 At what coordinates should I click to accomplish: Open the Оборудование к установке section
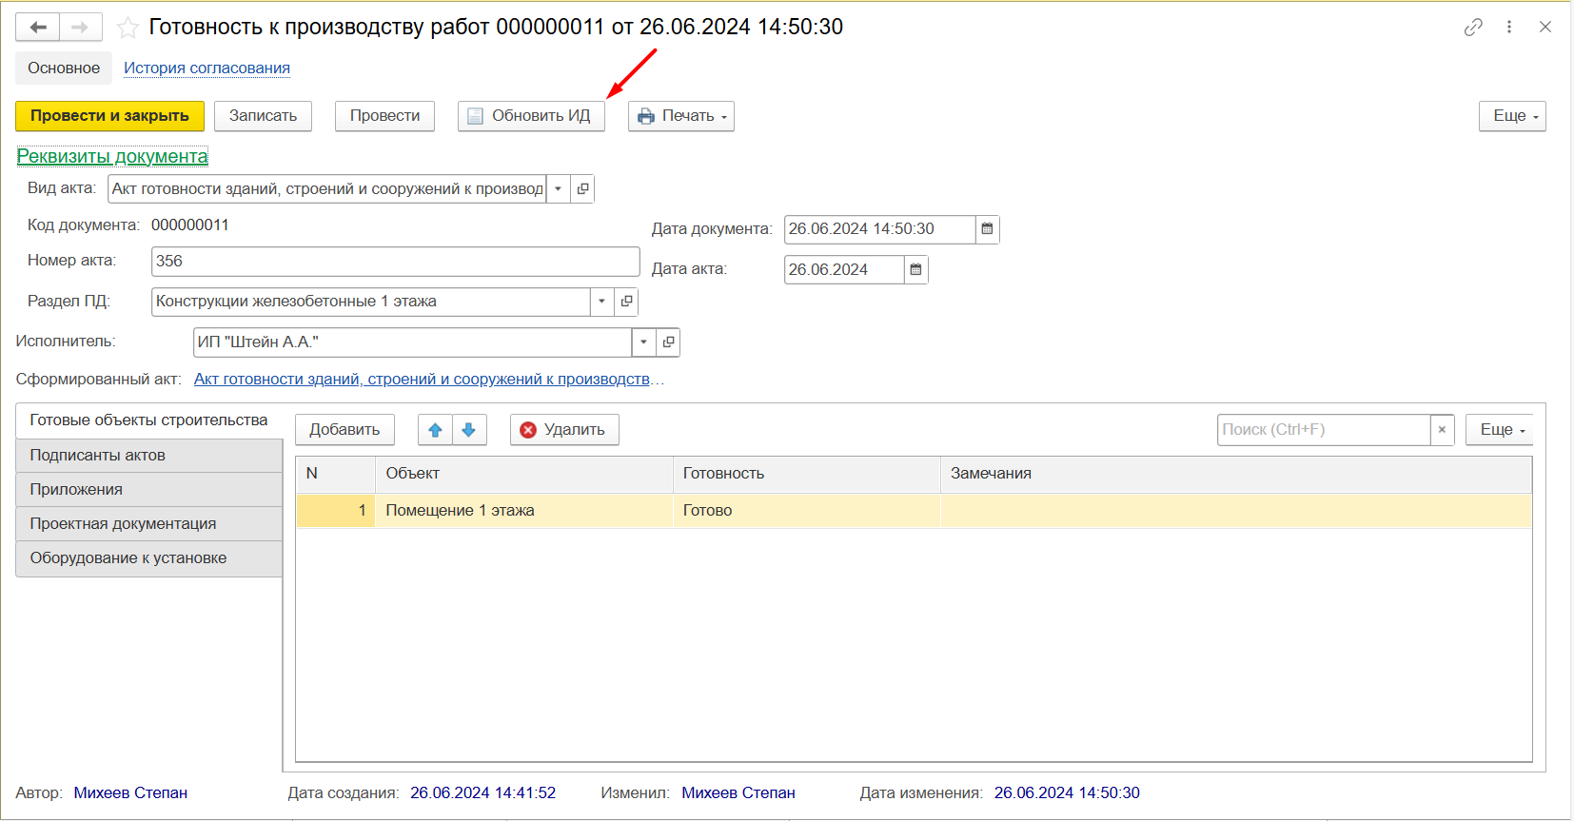click(x=128, y=558)
